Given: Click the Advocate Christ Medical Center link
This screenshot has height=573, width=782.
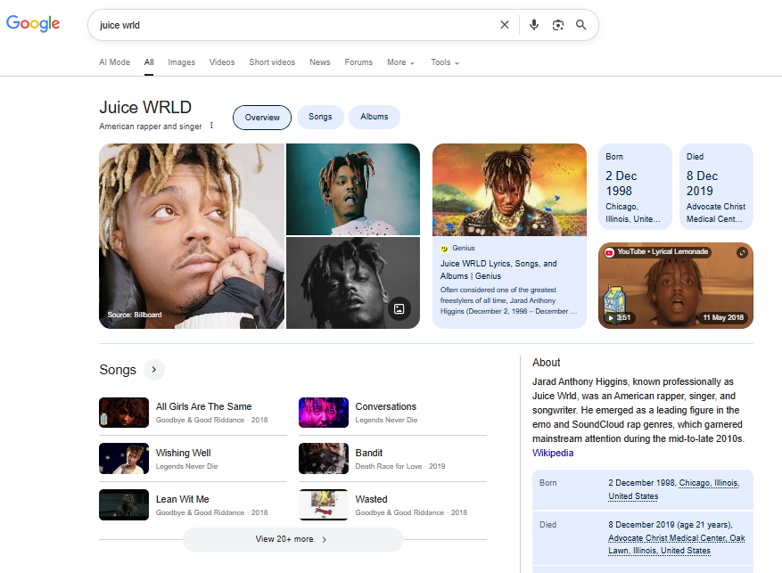Looking at the screenshot, I should pyautogui.click(x=676, y=544).
